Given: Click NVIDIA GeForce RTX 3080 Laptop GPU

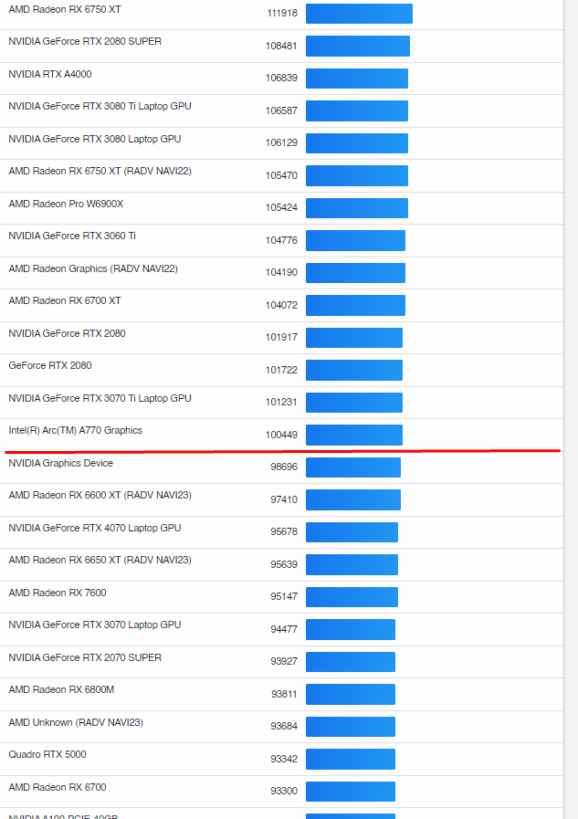Looking at the screenshot, I should click(95, 139).
